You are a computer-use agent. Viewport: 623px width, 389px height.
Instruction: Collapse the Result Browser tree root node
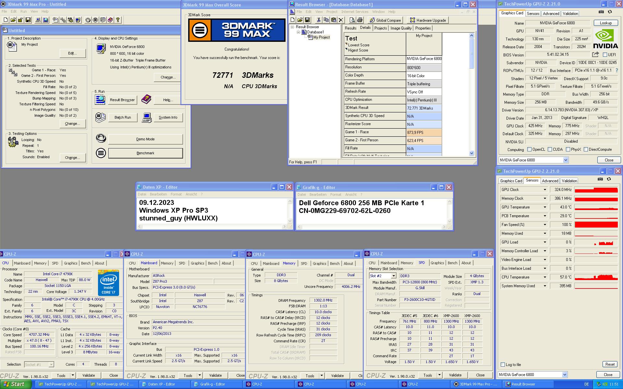point(292,27)
